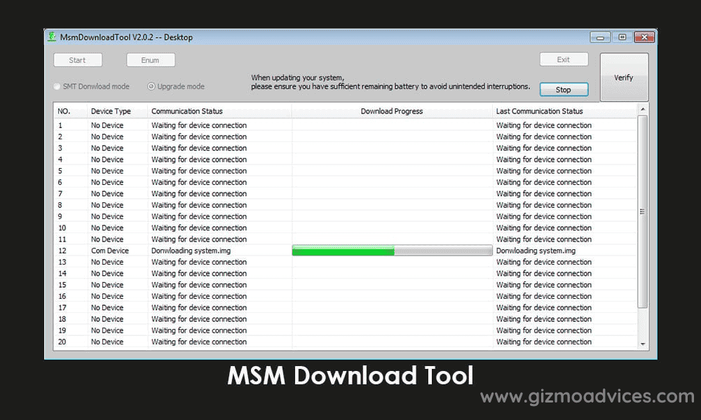The height and width of the screenshot is (420, 701).
Task: Select row number 19 in the list
Action: (x=62, y=330)
